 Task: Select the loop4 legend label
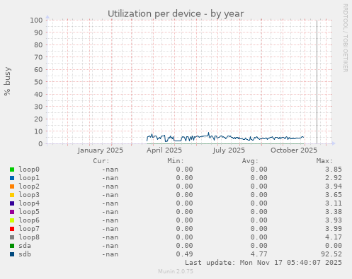[29, 203]
